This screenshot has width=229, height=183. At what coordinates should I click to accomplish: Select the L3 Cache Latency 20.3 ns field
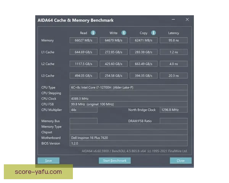coord(174,75)
